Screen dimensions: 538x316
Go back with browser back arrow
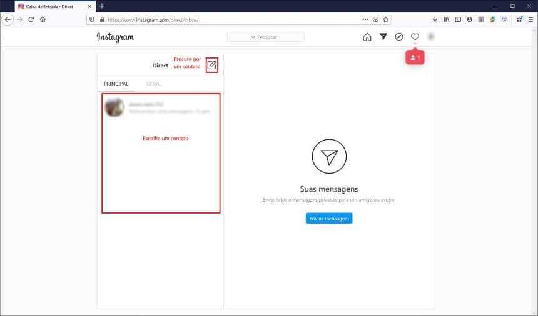click(8, 19)
